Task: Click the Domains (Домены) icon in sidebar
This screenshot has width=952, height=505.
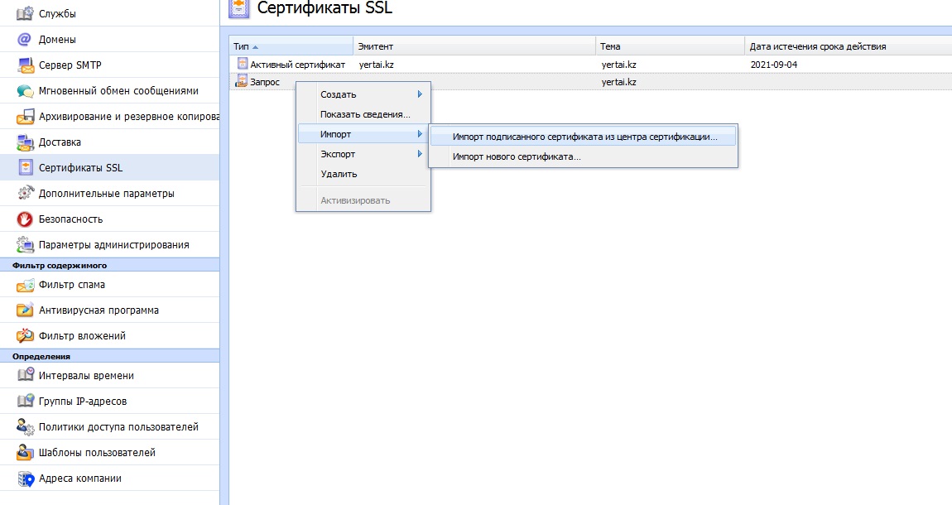Action: [x=25, y=40]
